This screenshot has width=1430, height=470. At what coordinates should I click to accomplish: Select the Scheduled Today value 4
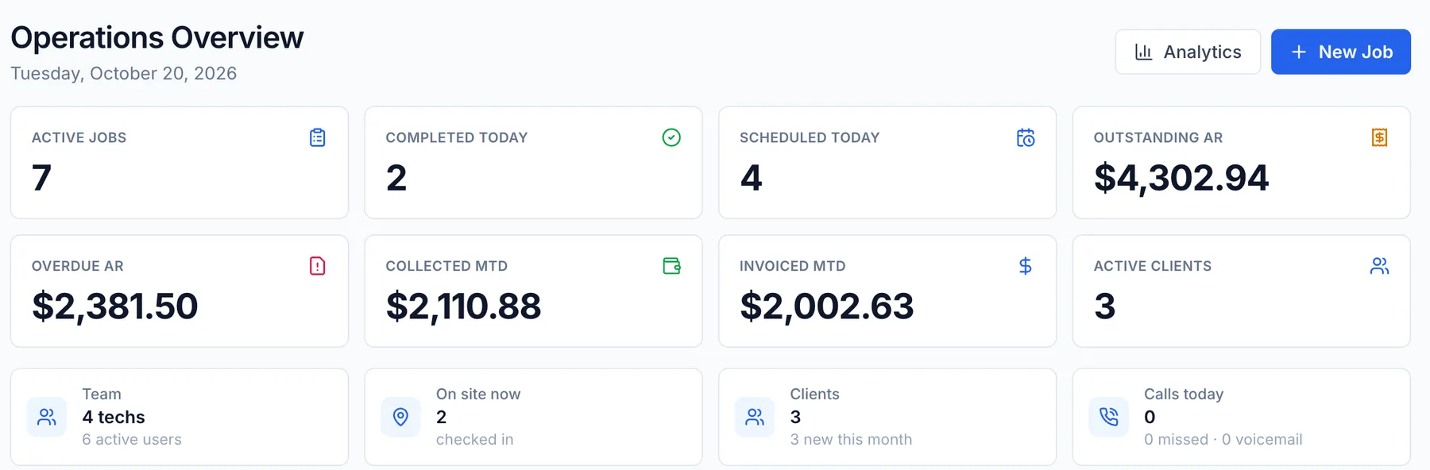(x=751, y=178)
